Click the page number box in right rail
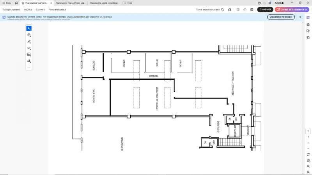 pos(308,131)
